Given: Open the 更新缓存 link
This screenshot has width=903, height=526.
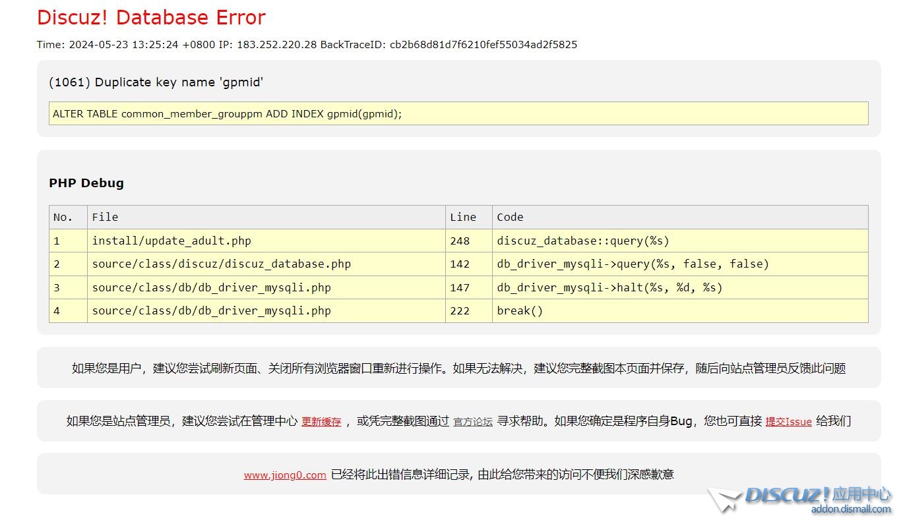Looking at the screenshot, I should tap(321, 422).
